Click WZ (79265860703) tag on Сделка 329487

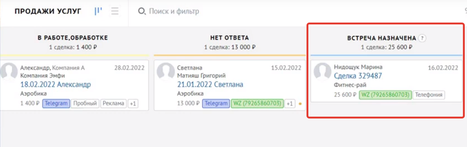(384, 95)
